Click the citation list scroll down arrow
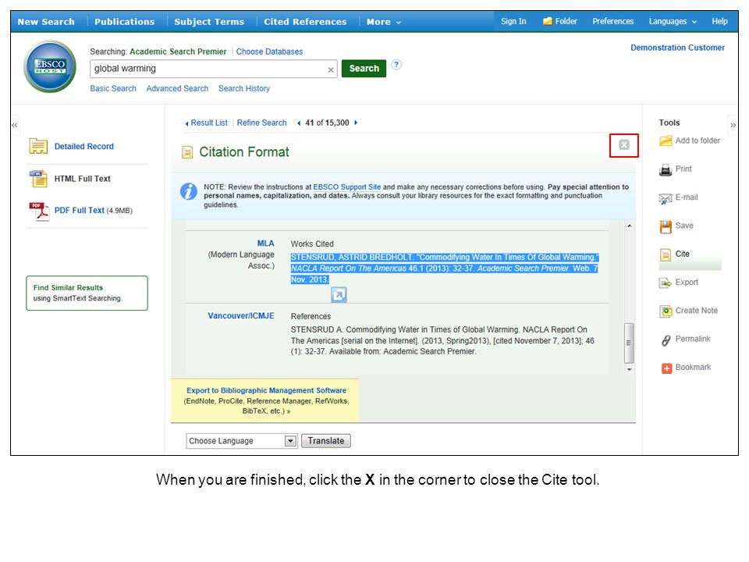Screen dimensions: 749x562 (x=629, y=369)
